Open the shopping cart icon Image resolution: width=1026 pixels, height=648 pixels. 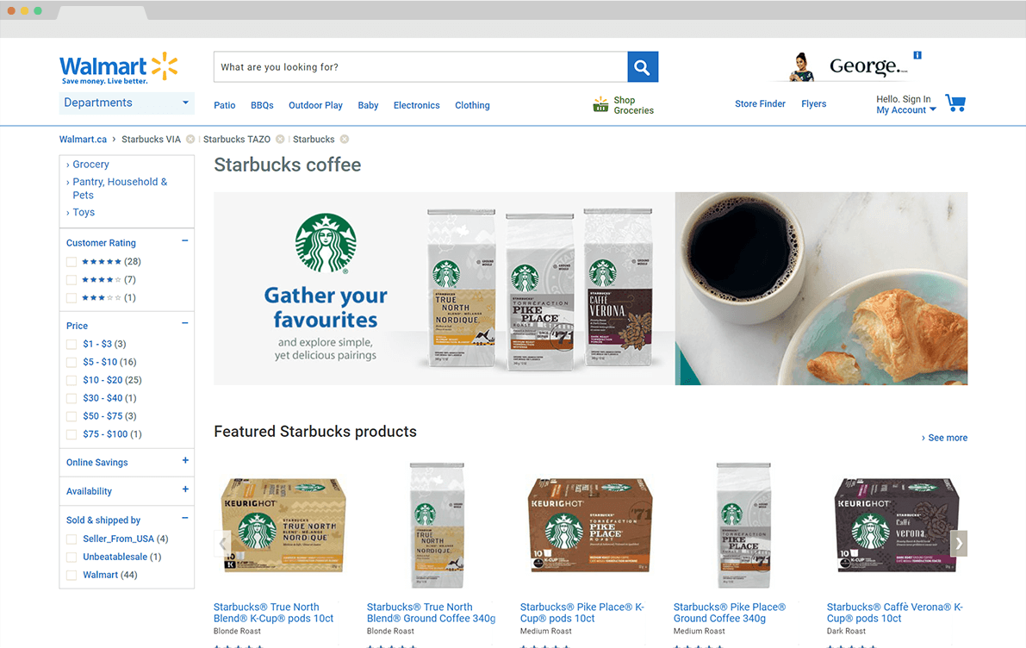tap(955, 103)
